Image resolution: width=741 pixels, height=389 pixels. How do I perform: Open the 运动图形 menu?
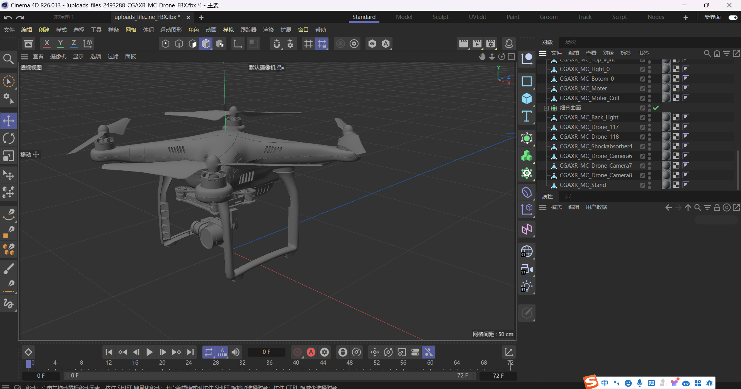pyautogui.click(x=171, y=30)
